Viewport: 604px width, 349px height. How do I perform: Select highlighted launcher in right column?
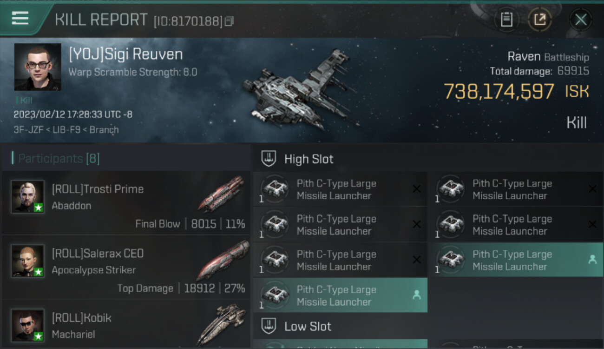[x=516, y=260]
